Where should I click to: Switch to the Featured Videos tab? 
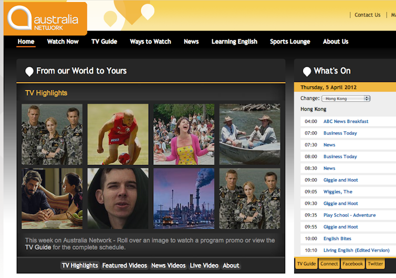tap(124, 265)
